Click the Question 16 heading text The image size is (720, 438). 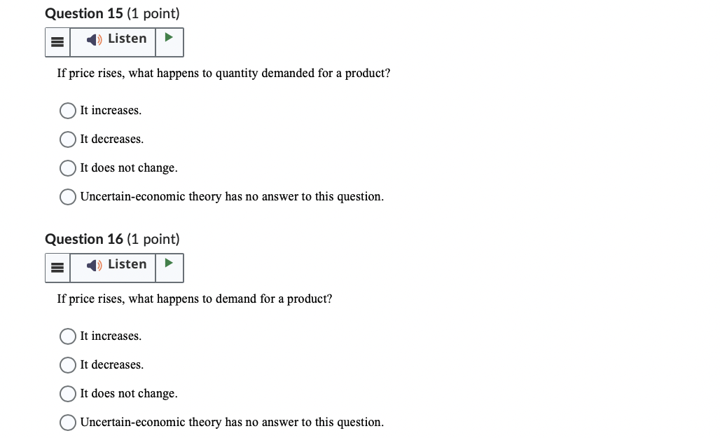112,238
